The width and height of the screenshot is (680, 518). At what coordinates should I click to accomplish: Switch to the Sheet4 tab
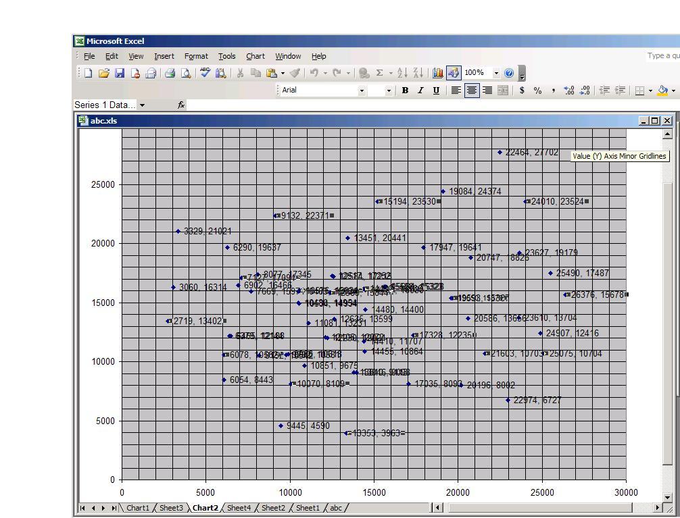[239, 508]
